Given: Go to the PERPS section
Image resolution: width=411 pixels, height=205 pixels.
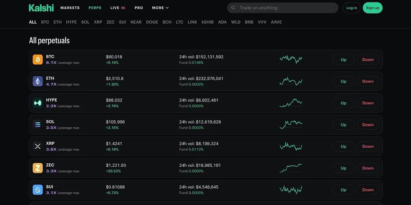Looking at the screenshot, I should pos(95,8).
